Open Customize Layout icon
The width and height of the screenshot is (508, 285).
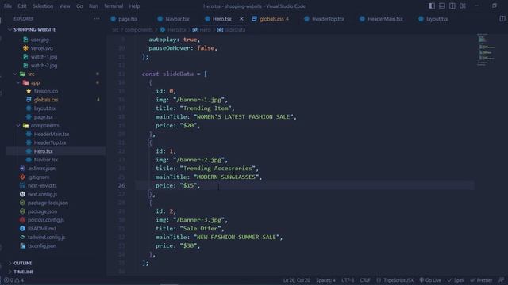tap(463, 6)
